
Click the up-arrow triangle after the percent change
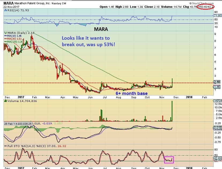click(212, 7)
